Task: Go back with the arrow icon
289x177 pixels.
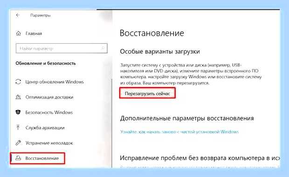Action: click(18, 15)
